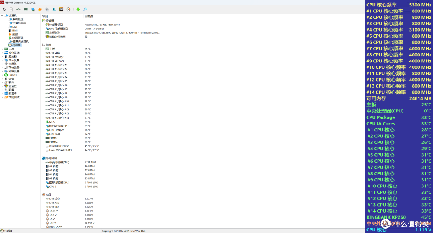
Task: Click the 传感器 status bar entry
Action: click(7, 231)
